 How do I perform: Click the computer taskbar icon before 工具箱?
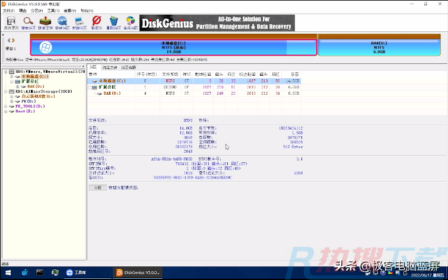point(55,272)
